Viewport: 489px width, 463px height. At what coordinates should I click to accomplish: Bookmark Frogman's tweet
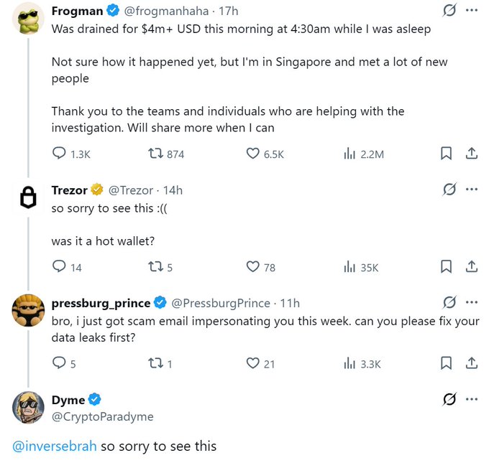point(446,154)
